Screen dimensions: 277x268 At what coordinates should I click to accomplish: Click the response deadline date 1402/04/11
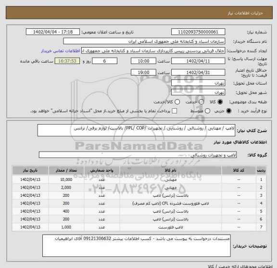tap(198, 61)
